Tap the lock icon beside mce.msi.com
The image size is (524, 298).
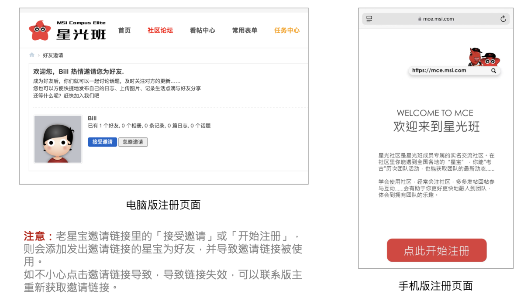[x=420, y=19]
